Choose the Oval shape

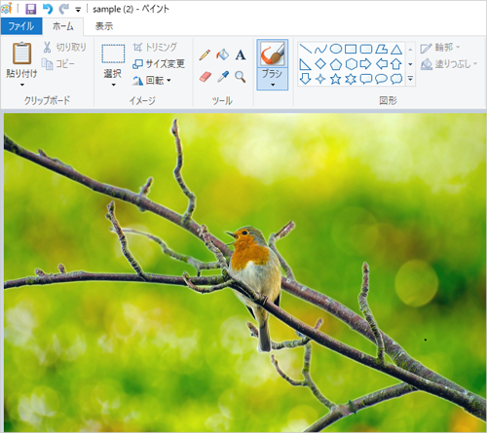[x=336, y=49]
